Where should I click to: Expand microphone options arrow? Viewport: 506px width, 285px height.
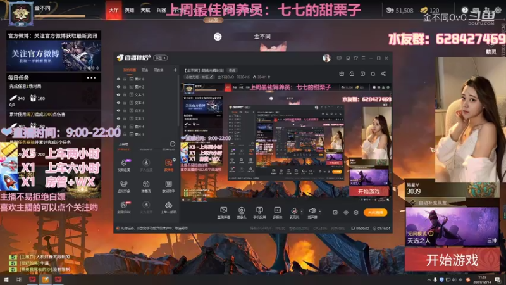tap(302, 212)
